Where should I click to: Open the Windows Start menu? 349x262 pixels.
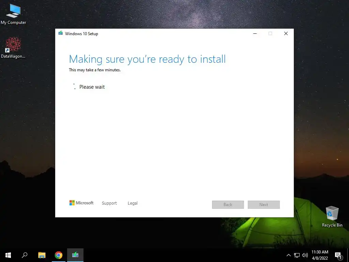click(x=8, y=255)
